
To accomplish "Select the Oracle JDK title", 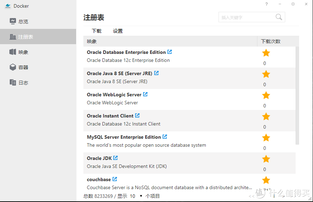I will pos(99,158).
